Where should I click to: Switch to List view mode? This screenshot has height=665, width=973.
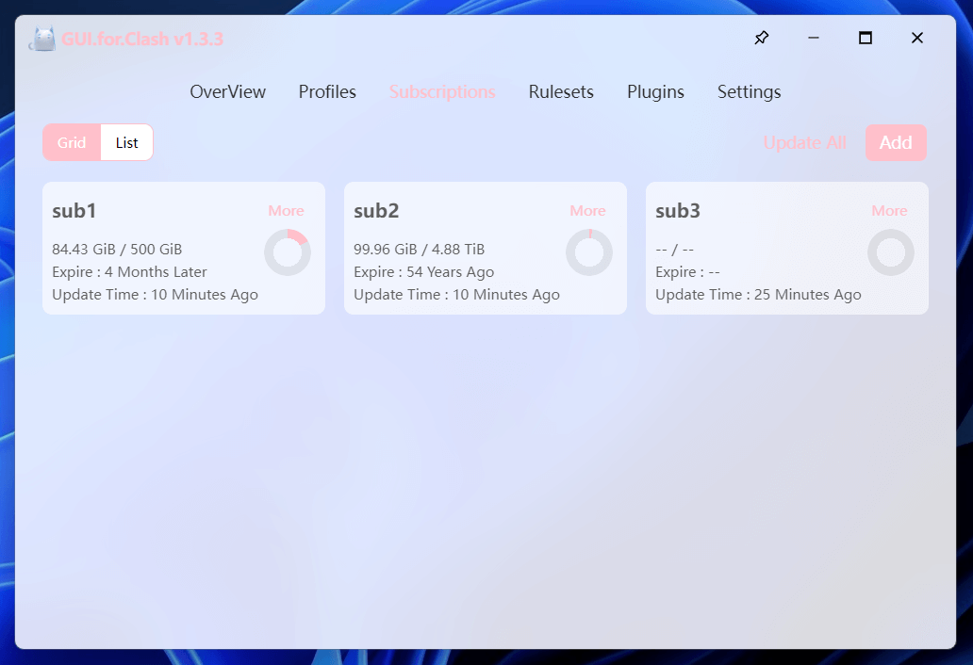pos(126,142)
